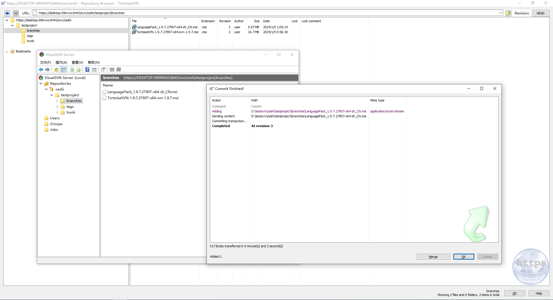Click the Bookmarks star icon in Repository Browser
553x300 pixels.
tap(12, 51)
